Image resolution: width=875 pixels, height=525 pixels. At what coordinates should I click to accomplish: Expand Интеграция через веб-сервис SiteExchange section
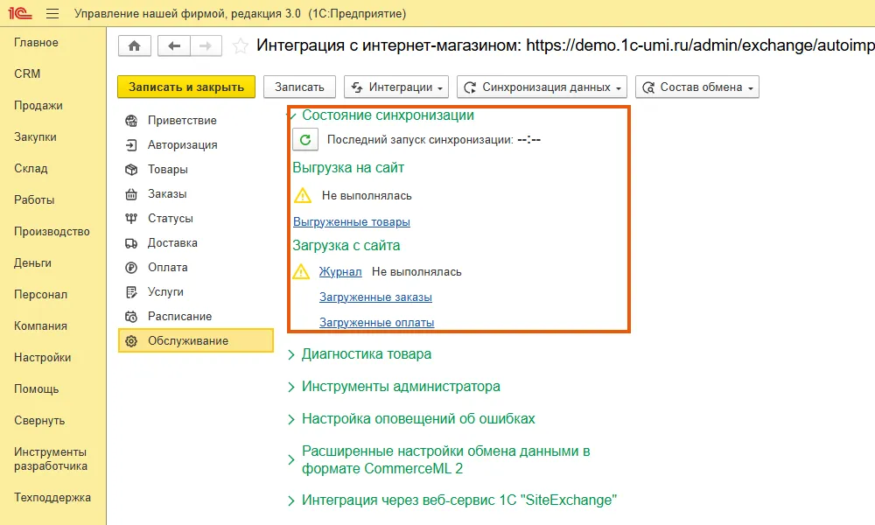point(291,501)
